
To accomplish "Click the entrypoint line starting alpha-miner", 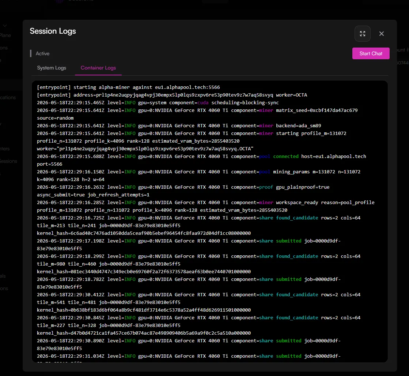I will pyautogui.click(x=128, y=87).
